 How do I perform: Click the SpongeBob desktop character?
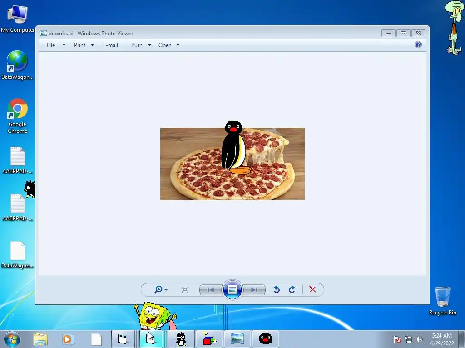[x=153, y=316]
